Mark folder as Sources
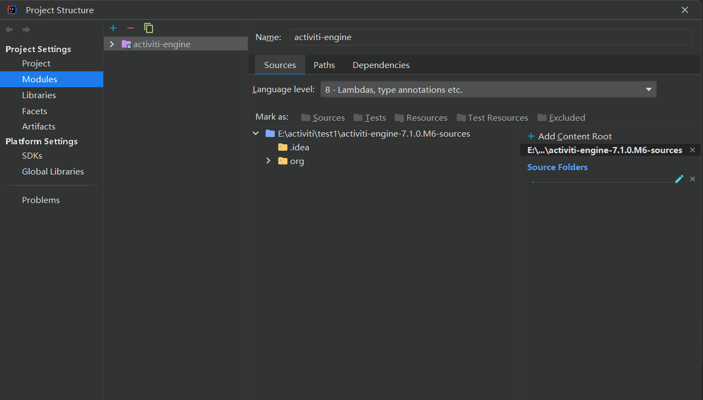 coord(323,117)
